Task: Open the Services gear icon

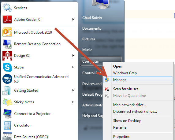Action: (x=7, y=8)
